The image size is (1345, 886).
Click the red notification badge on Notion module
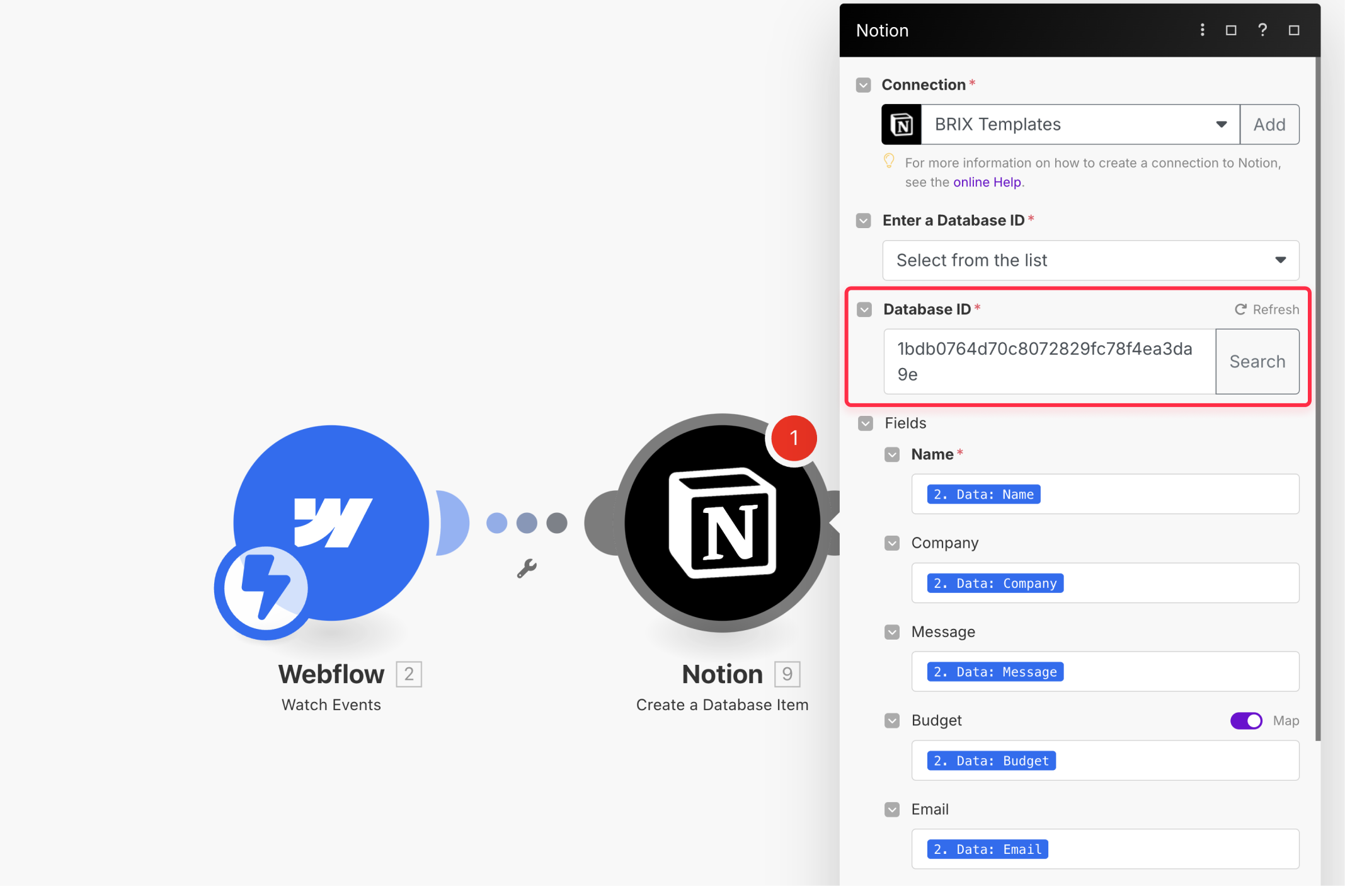point(794,438)
